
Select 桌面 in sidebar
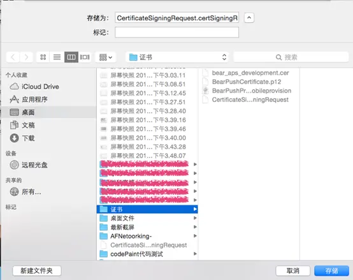click(49, 112)
